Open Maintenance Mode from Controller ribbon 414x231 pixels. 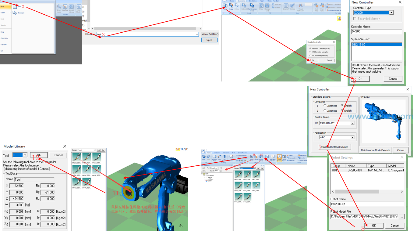[x=252, y=7]
